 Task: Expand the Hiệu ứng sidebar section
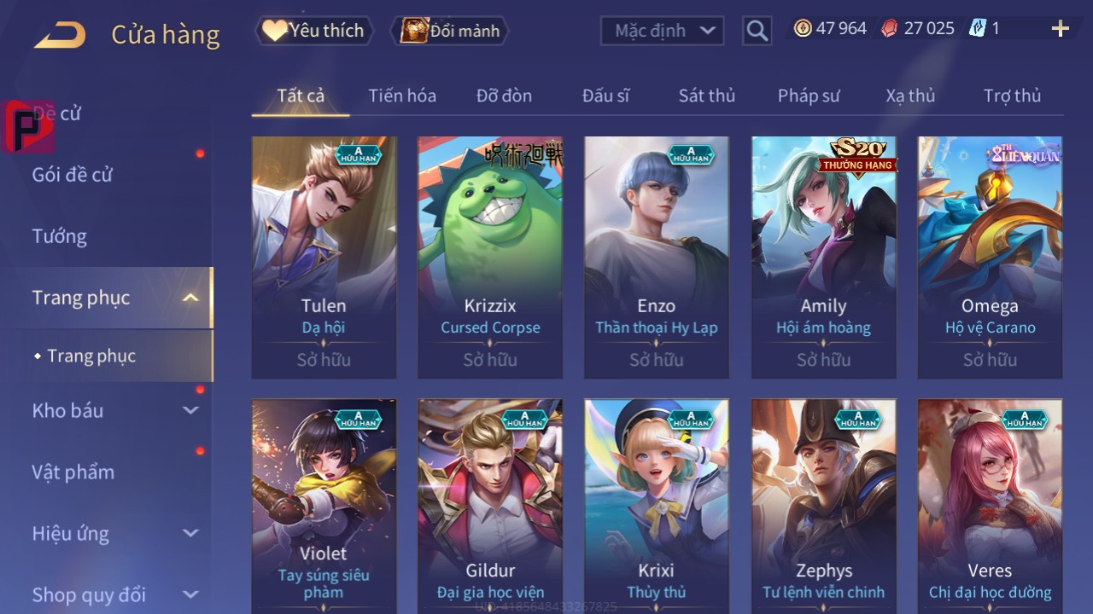[x=190, y=533]
